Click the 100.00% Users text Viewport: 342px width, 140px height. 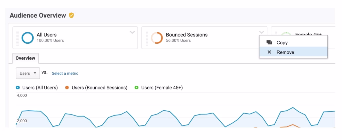50,40
